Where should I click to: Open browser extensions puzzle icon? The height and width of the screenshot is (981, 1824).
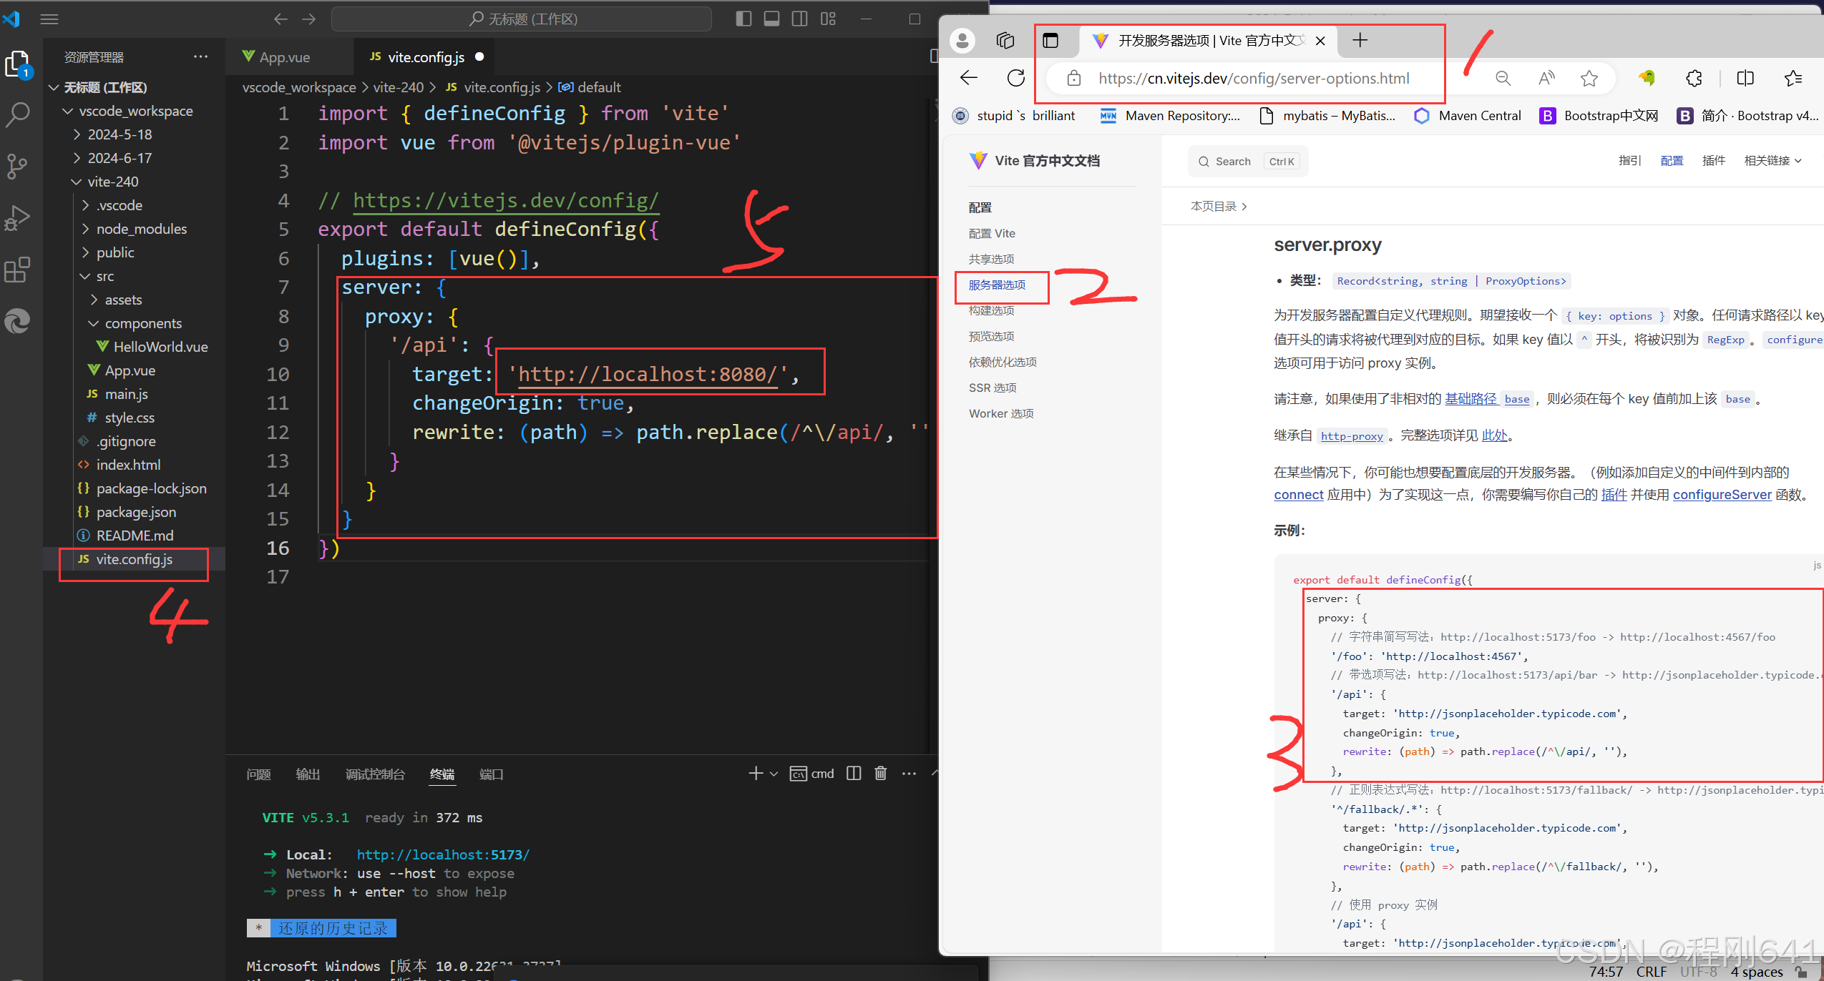(1694, 78)
